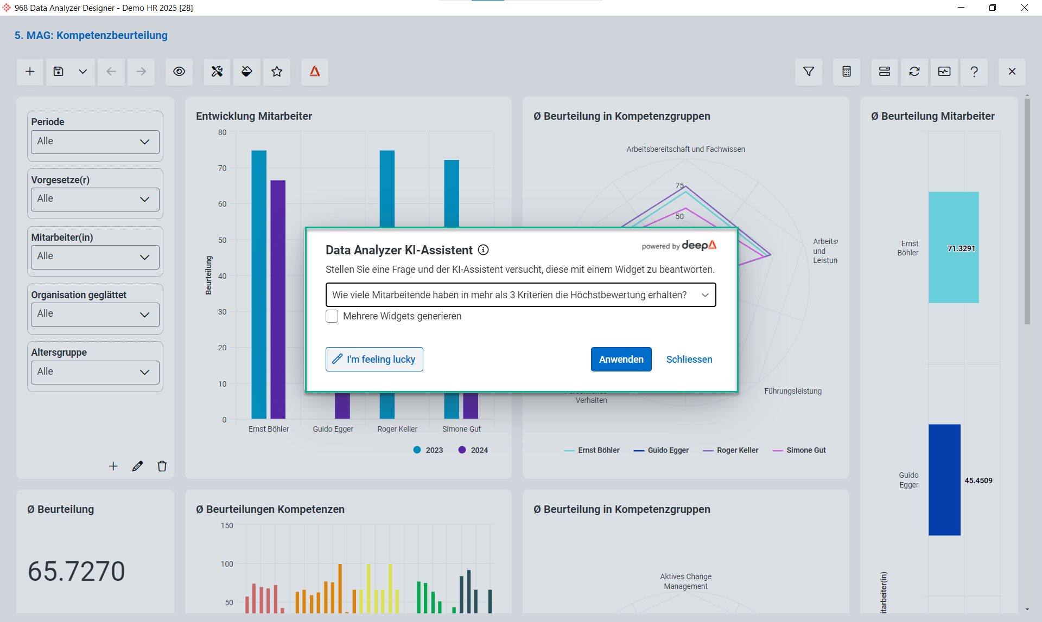Click the star favorites icon
The width and height of the screenshot is (1042, 622).
click(x=277, y=72)
